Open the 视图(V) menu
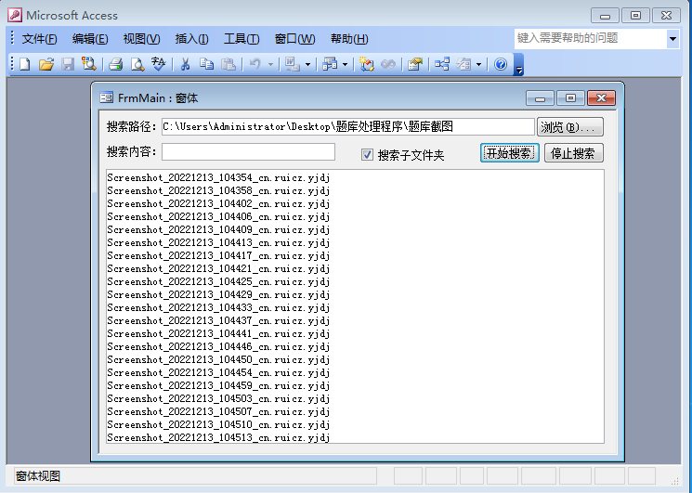The height and width of the screenshot is (493, 692). click(x=142, y=39)
